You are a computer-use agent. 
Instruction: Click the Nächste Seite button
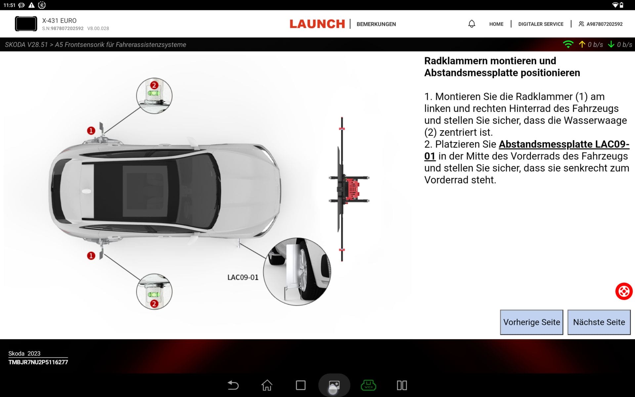[x=599, y=322]
